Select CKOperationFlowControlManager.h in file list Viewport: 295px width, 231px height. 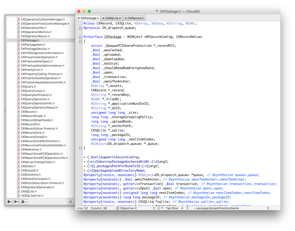click(x=45, y=24)
